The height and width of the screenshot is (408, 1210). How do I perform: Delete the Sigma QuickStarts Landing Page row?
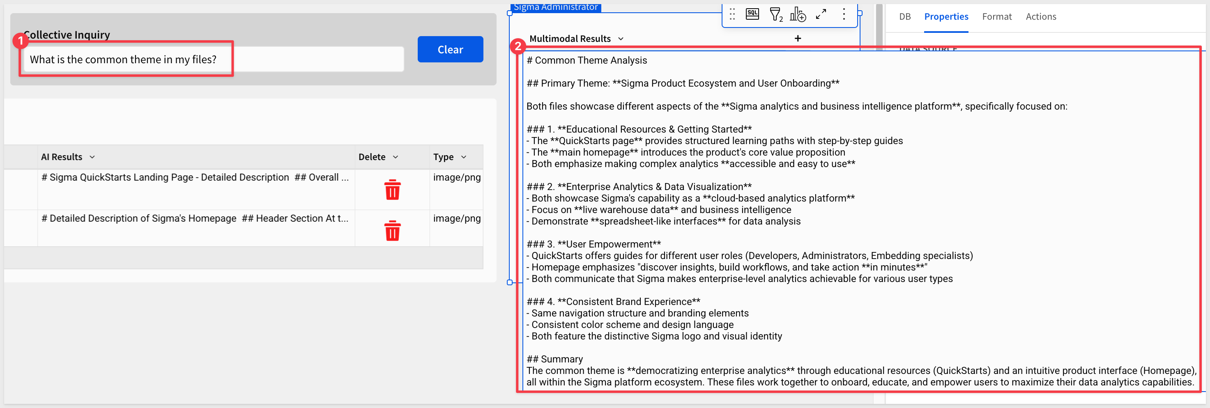[392, 190]
